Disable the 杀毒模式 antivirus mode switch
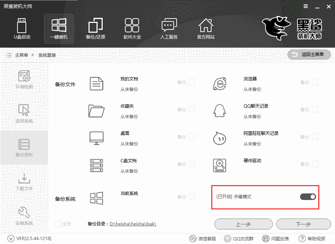Screen dimensions: 335x244 (x=308, y=196)
